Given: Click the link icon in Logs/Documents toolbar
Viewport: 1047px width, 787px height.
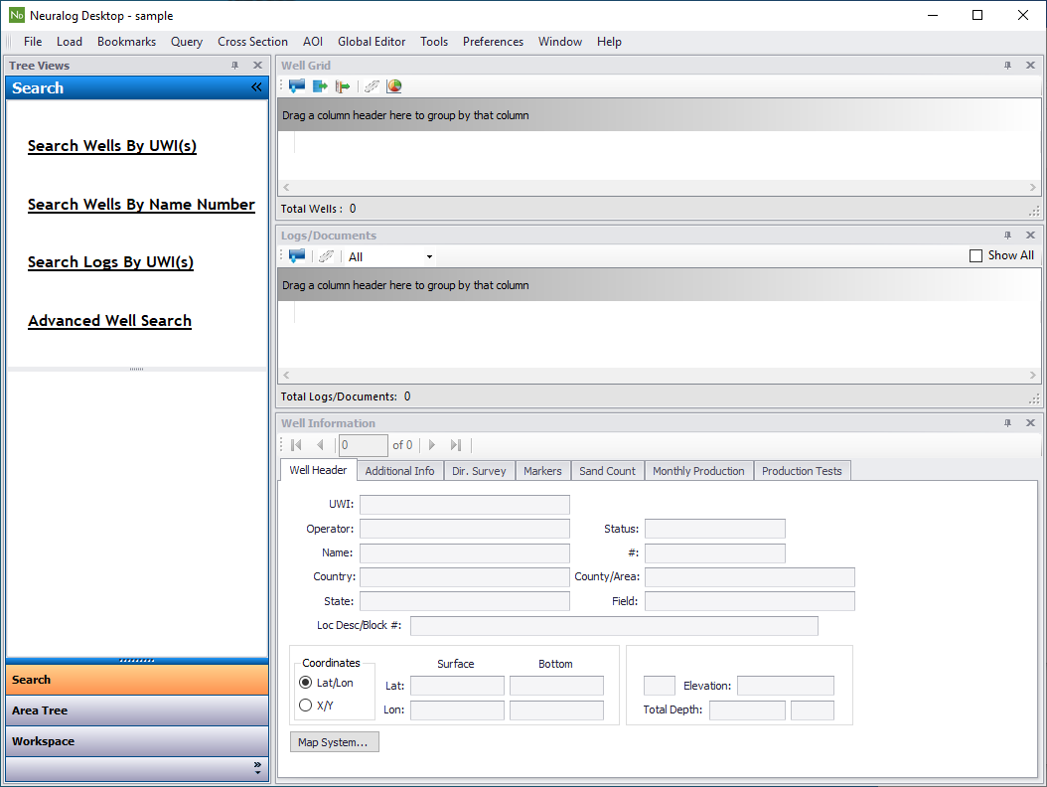Looking at the screenshot, I should 326,256.
